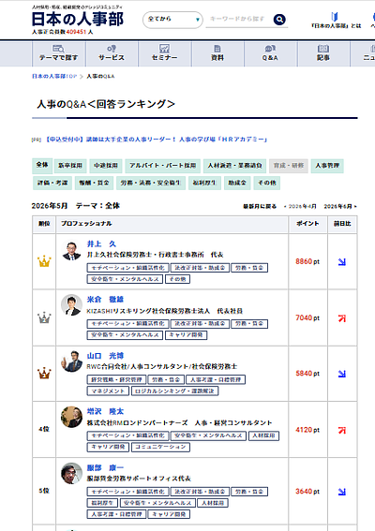
Task: Click the magnifying glass search button
Action: [x=279, y=20]
